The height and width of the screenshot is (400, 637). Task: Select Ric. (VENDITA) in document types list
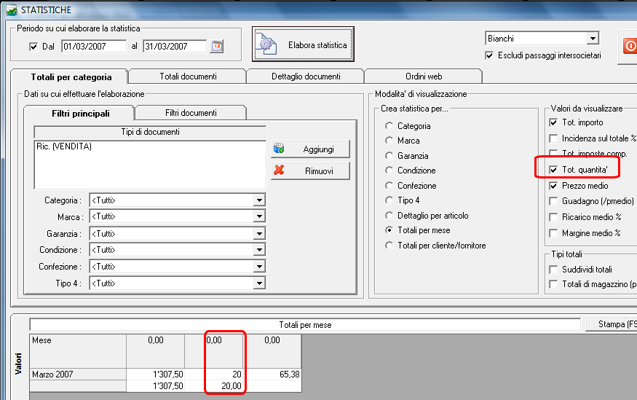click(64, 146)
